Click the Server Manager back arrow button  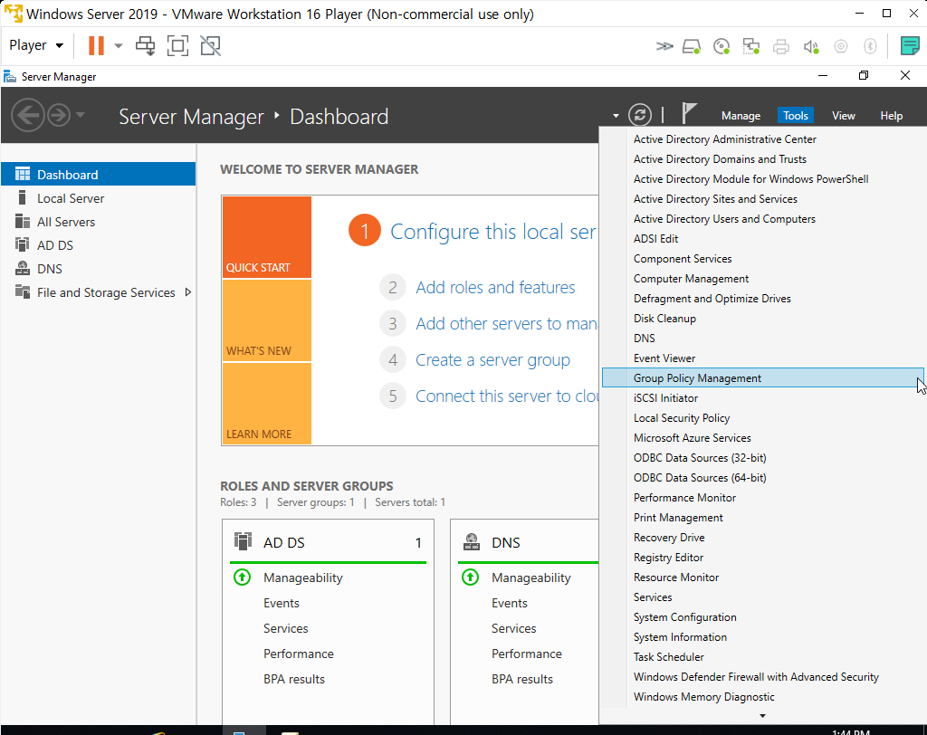click(x=28, y=115)
